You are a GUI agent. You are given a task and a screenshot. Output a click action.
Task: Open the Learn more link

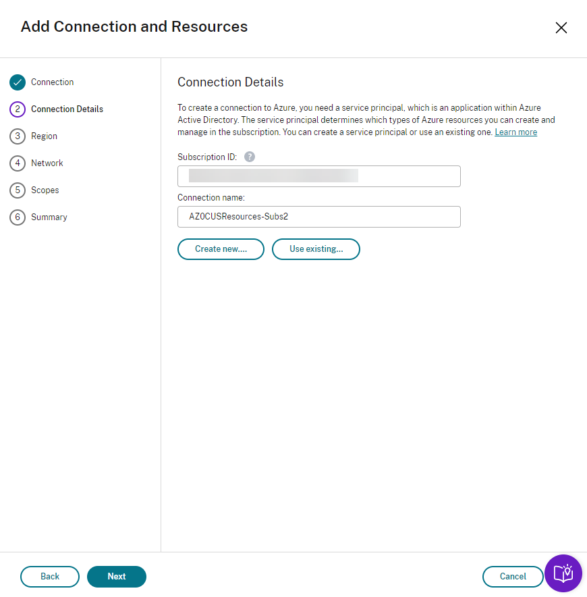pyautogui.click(x=515, y=132)
